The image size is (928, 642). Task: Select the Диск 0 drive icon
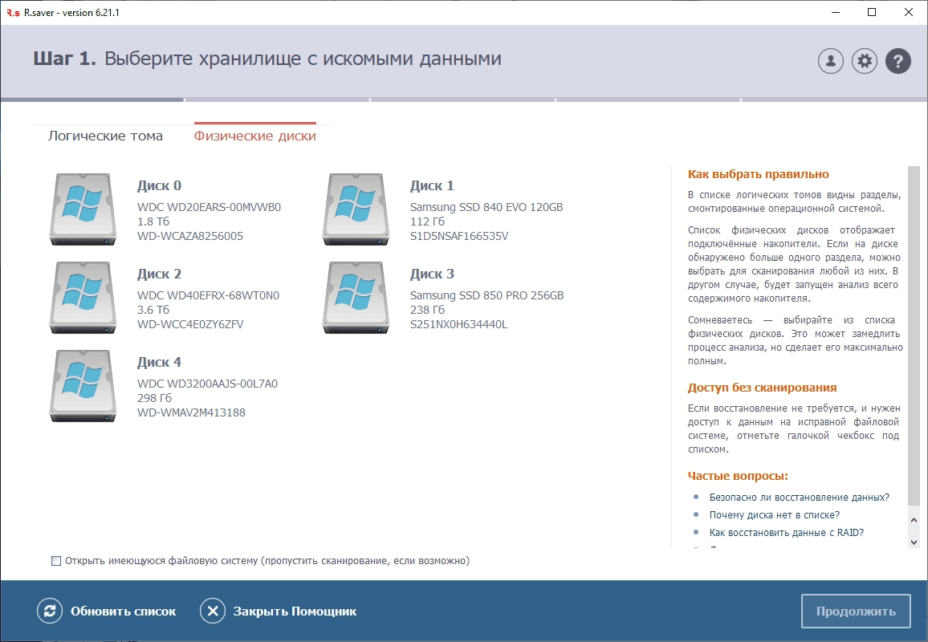(x=83, y=209)
